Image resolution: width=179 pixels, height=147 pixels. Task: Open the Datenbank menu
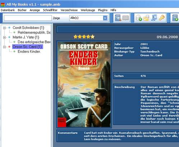pyautogui.click(x=8, y=10)
